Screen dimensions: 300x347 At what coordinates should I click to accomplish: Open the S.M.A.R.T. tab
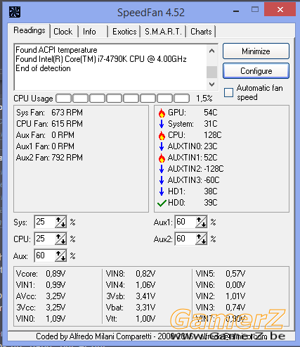163,32
